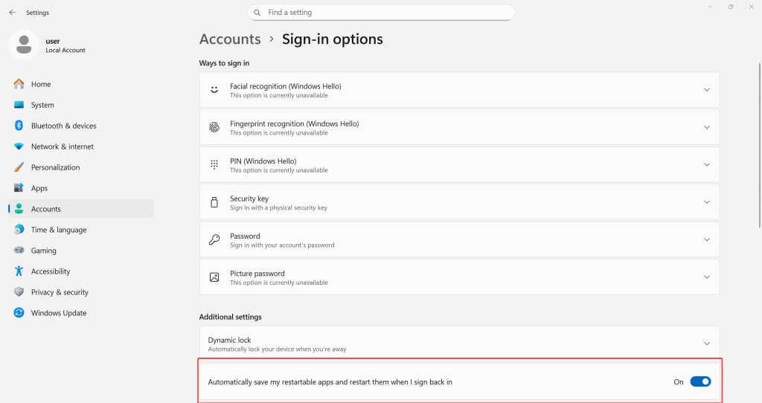Expand the Dynamic lock section
Image resolution: width=762 pixels, height=403 pixels.
pos(707,344)
